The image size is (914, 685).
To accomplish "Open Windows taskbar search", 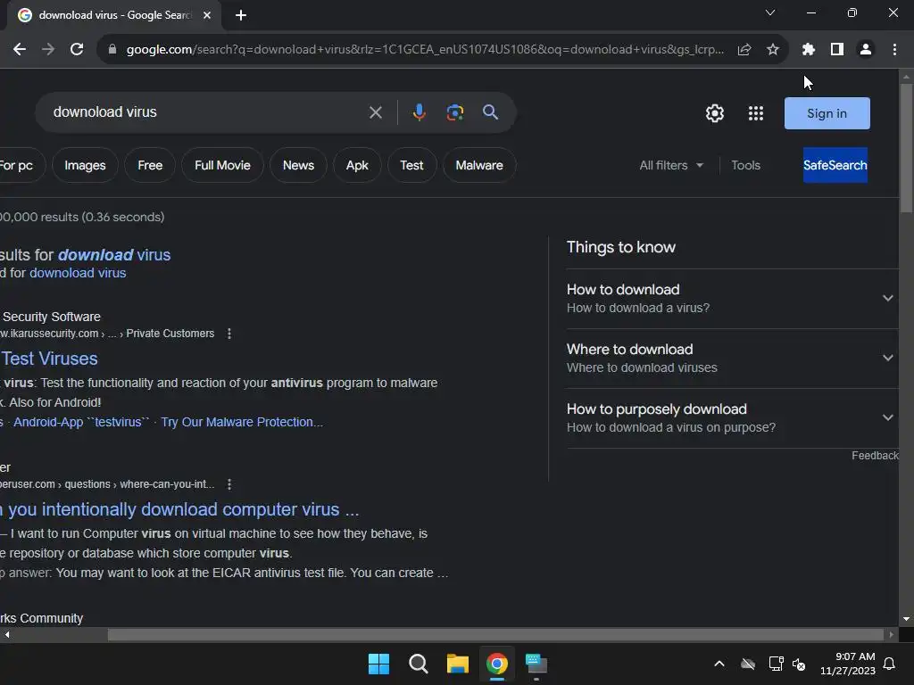I will pyautogui.click(x=419, y=664).
